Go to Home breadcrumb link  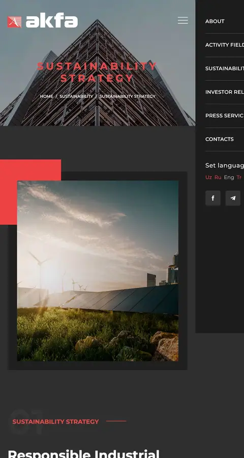point(47,96)
